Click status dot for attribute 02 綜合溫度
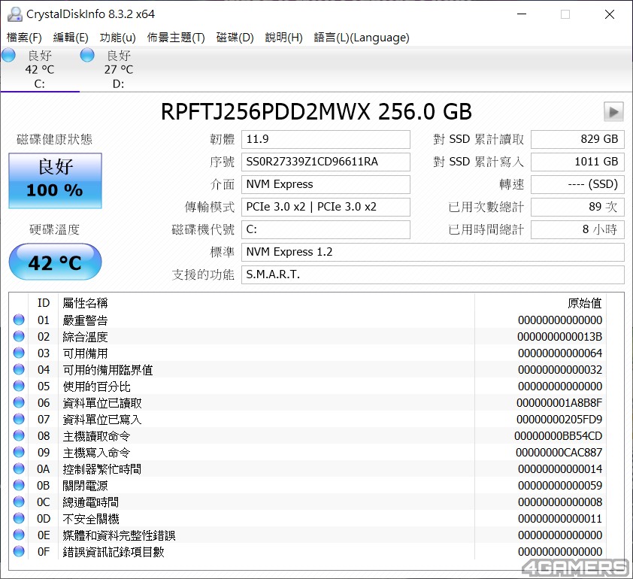This screenshot has width=633, height=579. tap(19, 337)
